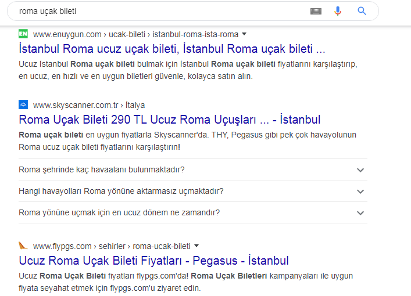Click snippet text 'fiyata seyahat etmek için flypgs.com'u ziyaret edin.'
Viewport: 411px width, 296px height.
coord(109,288)
